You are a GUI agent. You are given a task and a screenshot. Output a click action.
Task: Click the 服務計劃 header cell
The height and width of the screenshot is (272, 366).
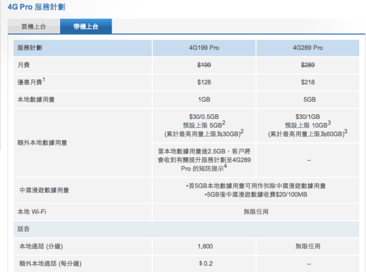[83, 48]
